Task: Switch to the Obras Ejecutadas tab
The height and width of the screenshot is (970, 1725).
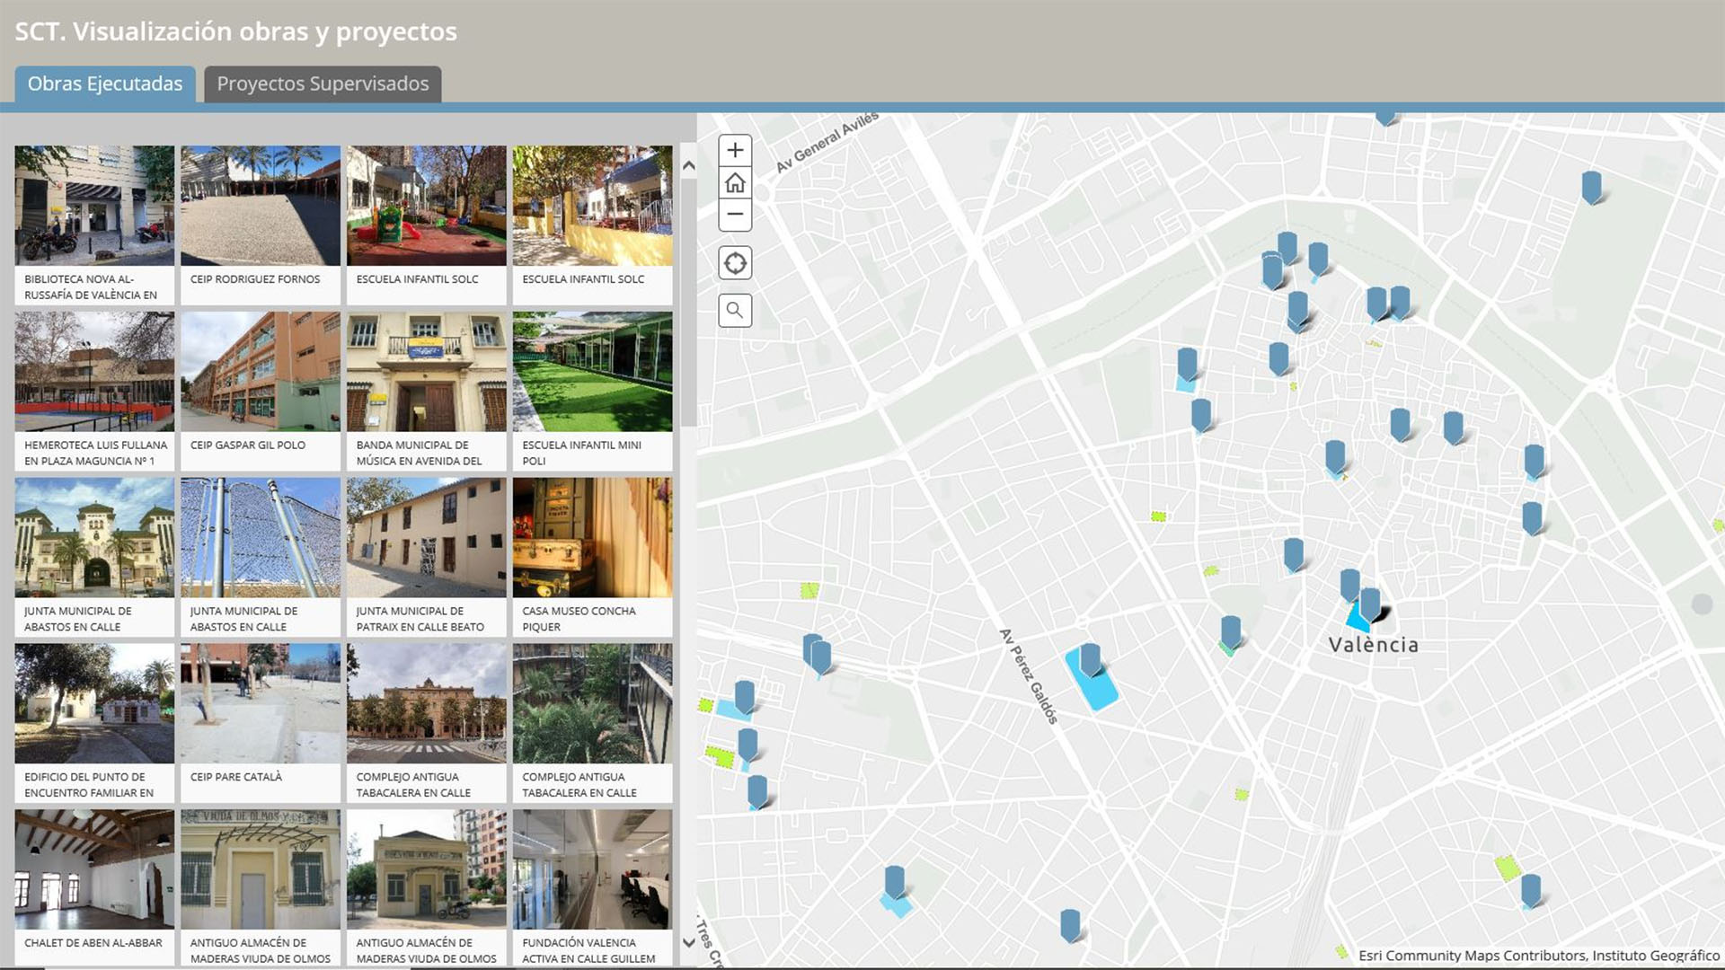Action: (x=105, y=84)
